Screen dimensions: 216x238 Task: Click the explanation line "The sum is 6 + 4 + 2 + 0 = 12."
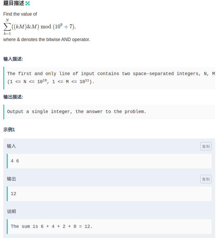coord(52,226)
